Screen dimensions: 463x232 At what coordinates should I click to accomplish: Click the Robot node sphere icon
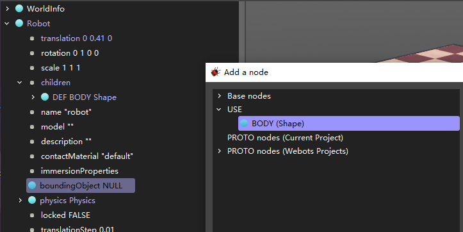(x=19, y=23)
